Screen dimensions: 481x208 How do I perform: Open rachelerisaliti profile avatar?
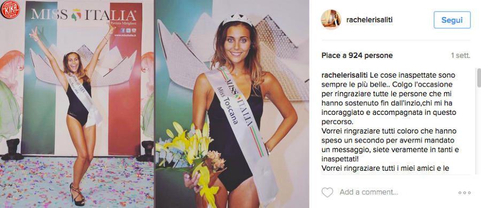[x=331, y=20]
